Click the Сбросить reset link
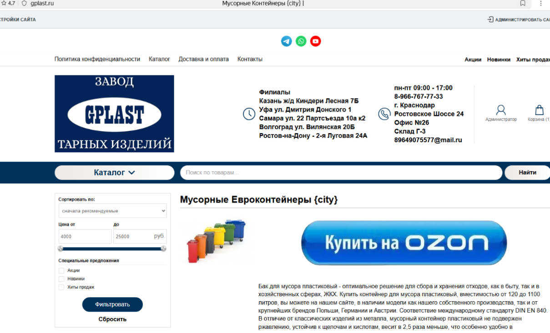The height and width of the screenshot is (333, 550). tap(112, 319)
